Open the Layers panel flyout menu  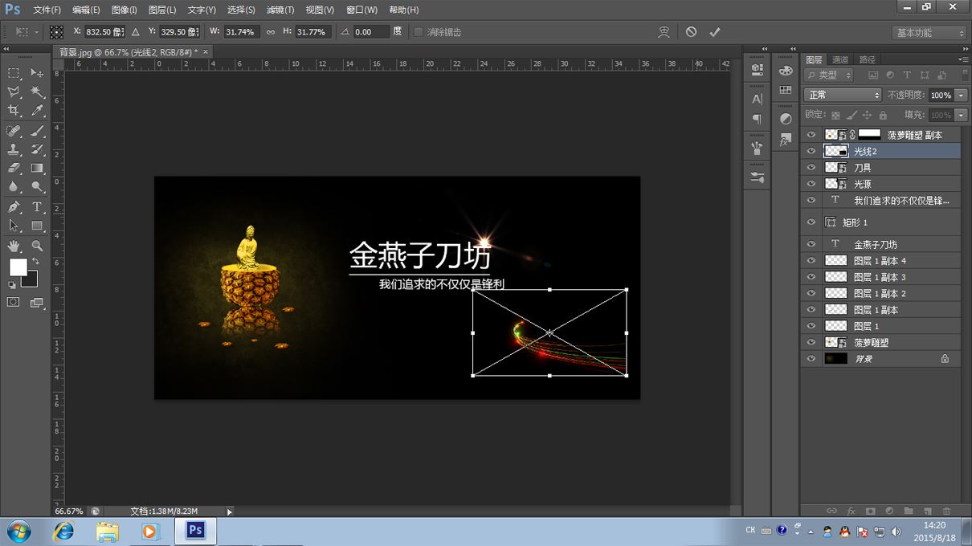click(963, 59)
